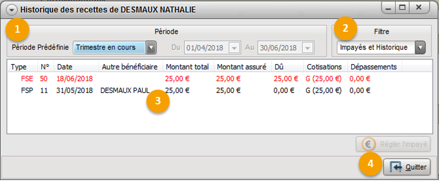
Task: Maximize the Historique des recettes window
Action: (x=402, y=8)
